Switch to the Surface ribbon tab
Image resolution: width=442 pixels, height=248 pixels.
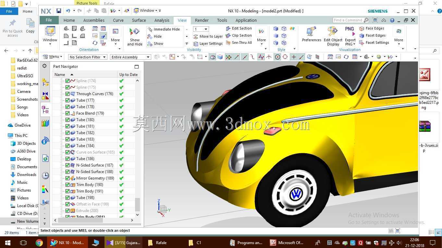139,20
